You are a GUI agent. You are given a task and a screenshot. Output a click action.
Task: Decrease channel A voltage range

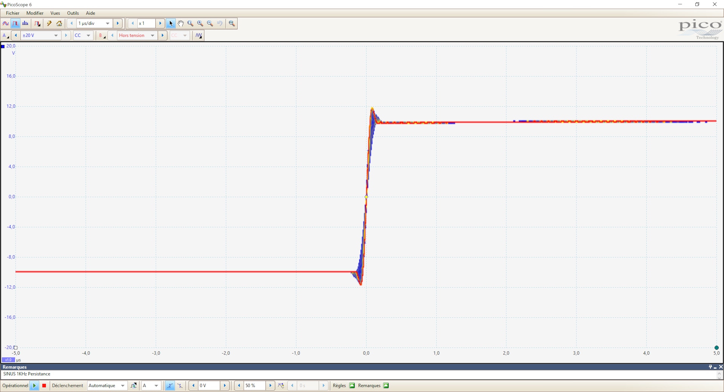point(16,35)
